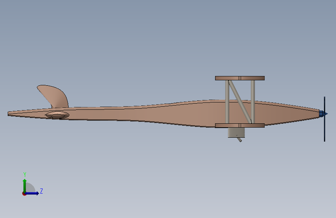Click the green Y axis of the triad

point(25,185)
